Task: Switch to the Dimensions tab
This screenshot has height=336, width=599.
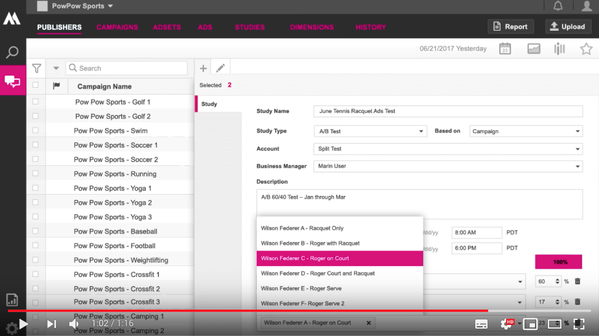Action: point(312,27)
